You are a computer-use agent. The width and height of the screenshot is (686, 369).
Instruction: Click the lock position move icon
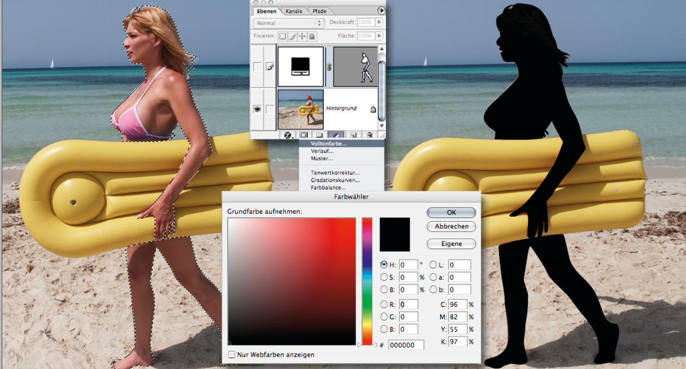pos(302,36)
